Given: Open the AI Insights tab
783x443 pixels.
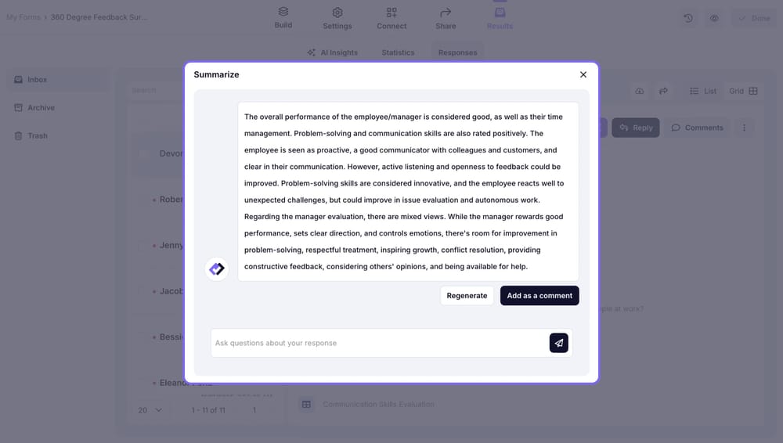Looking at the screenshot, I should point(332,52).
